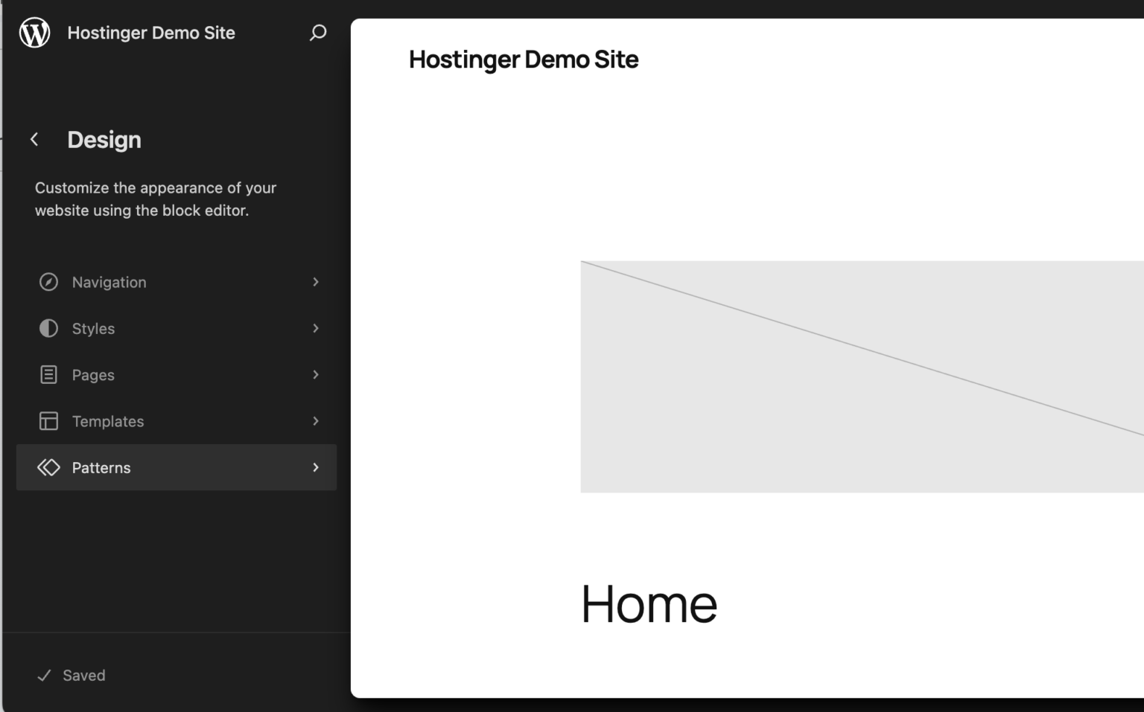Expand the Pages section chevron
The height and width of the screenshot is (712, 1144).
pyautogui.click(x=316, y=374)
